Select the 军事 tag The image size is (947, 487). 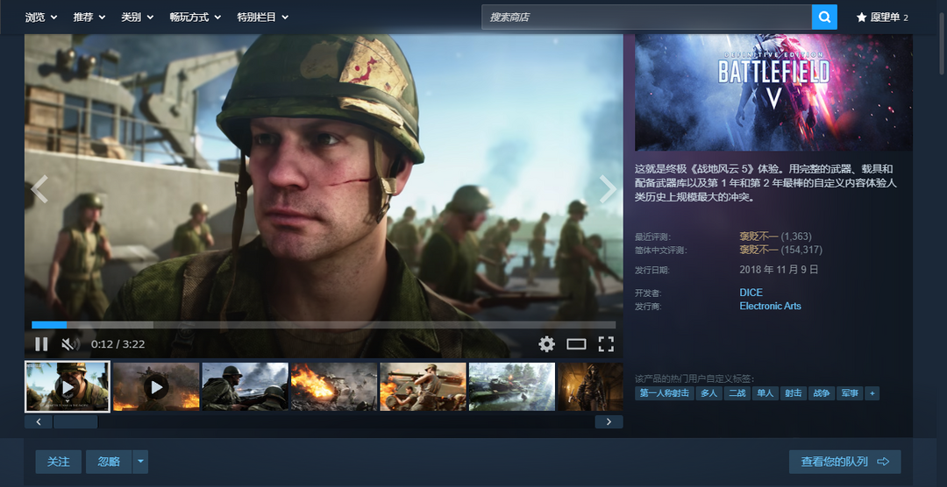pyautogui.click(x=849, y=393)
